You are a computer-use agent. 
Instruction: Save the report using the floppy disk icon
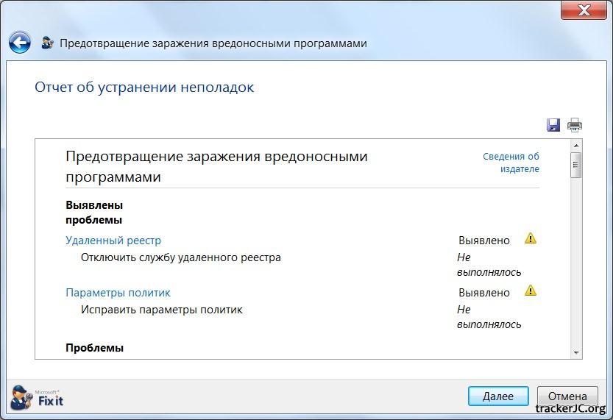coord(553,125)
